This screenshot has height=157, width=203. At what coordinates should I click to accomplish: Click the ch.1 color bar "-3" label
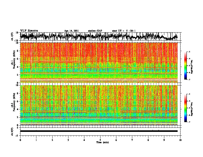pyautogui.click(x=189, y=52)
